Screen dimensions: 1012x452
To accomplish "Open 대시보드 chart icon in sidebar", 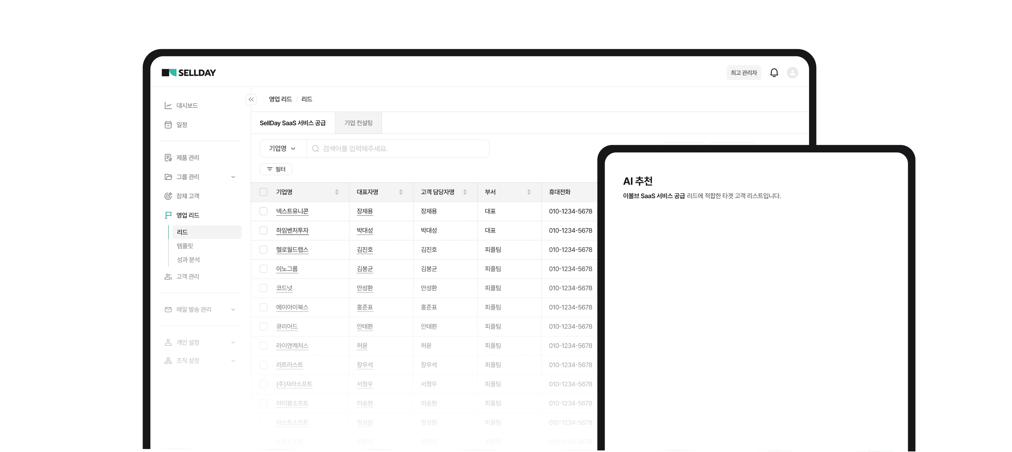I will pyautogui.click(x=168, y=106).
